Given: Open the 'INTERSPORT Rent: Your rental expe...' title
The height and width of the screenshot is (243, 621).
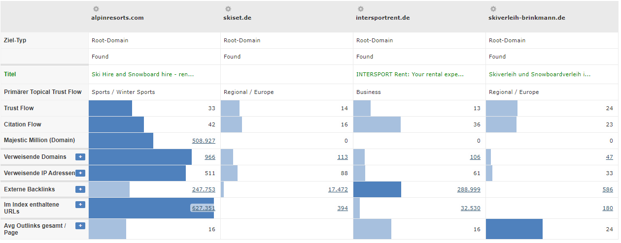Looking at the screenshot, I should point(410,74).
